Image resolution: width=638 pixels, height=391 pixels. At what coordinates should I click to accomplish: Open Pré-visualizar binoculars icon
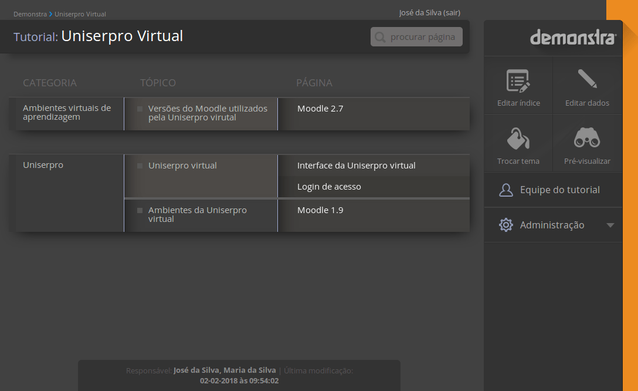[x=587, y=139]
